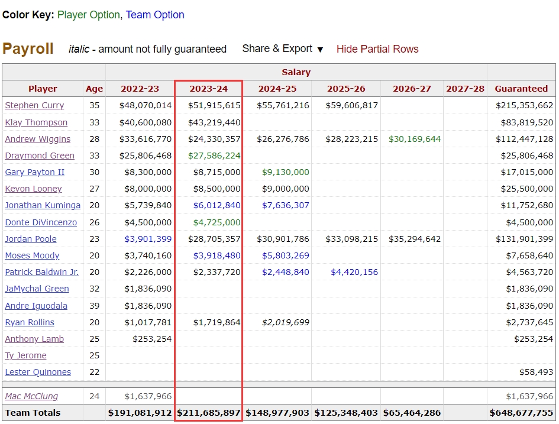Click Andre Iguodala's name
Screen dimensions: 559x424
(36, 306)
